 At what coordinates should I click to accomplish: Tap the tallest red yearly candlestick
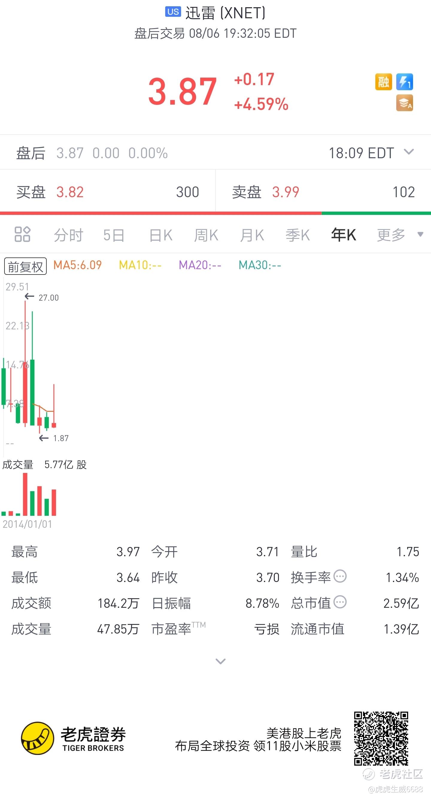click(x=25, y=364)
